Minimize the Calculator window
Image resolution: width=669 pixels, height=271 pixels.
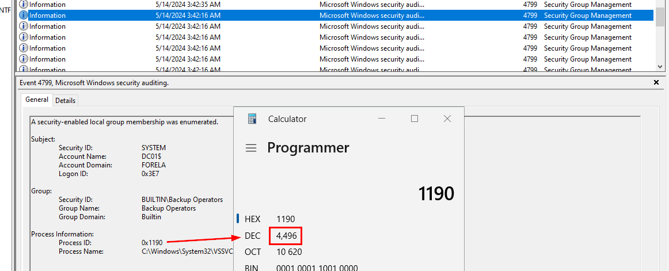pos(382,119)
